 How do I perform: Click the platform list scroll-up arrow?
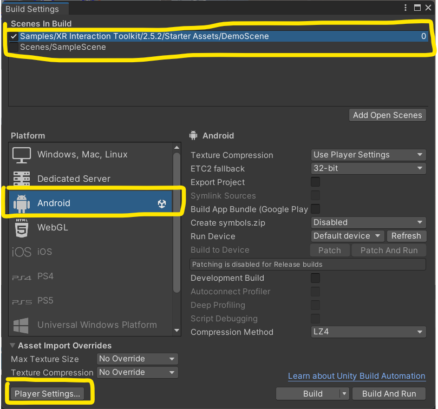click(x=176, y=147)
